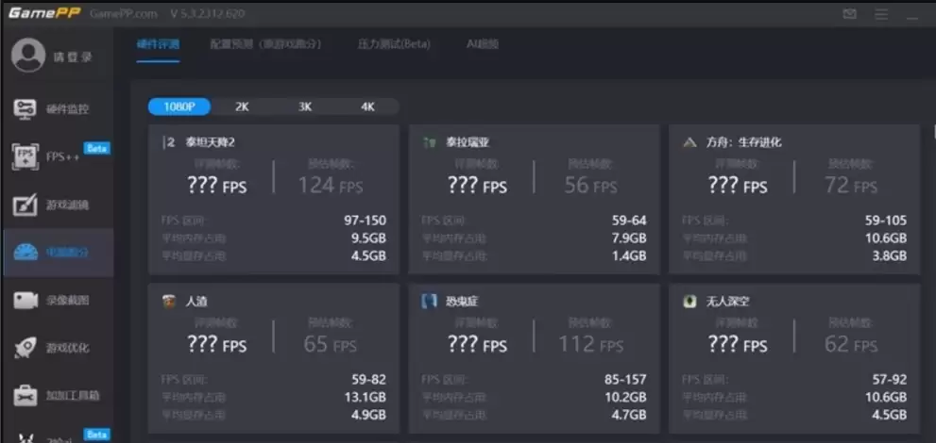
Task: Select the 2K resolution option
Action: 242,107
